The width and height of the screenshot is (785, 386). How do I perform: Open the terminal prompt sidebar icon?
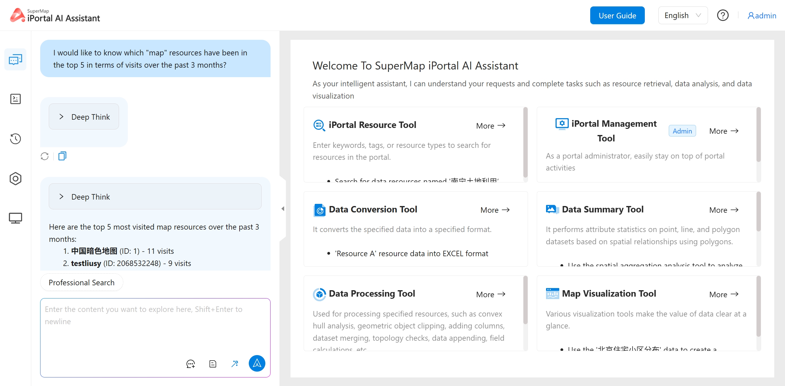[x=15, y=99]
